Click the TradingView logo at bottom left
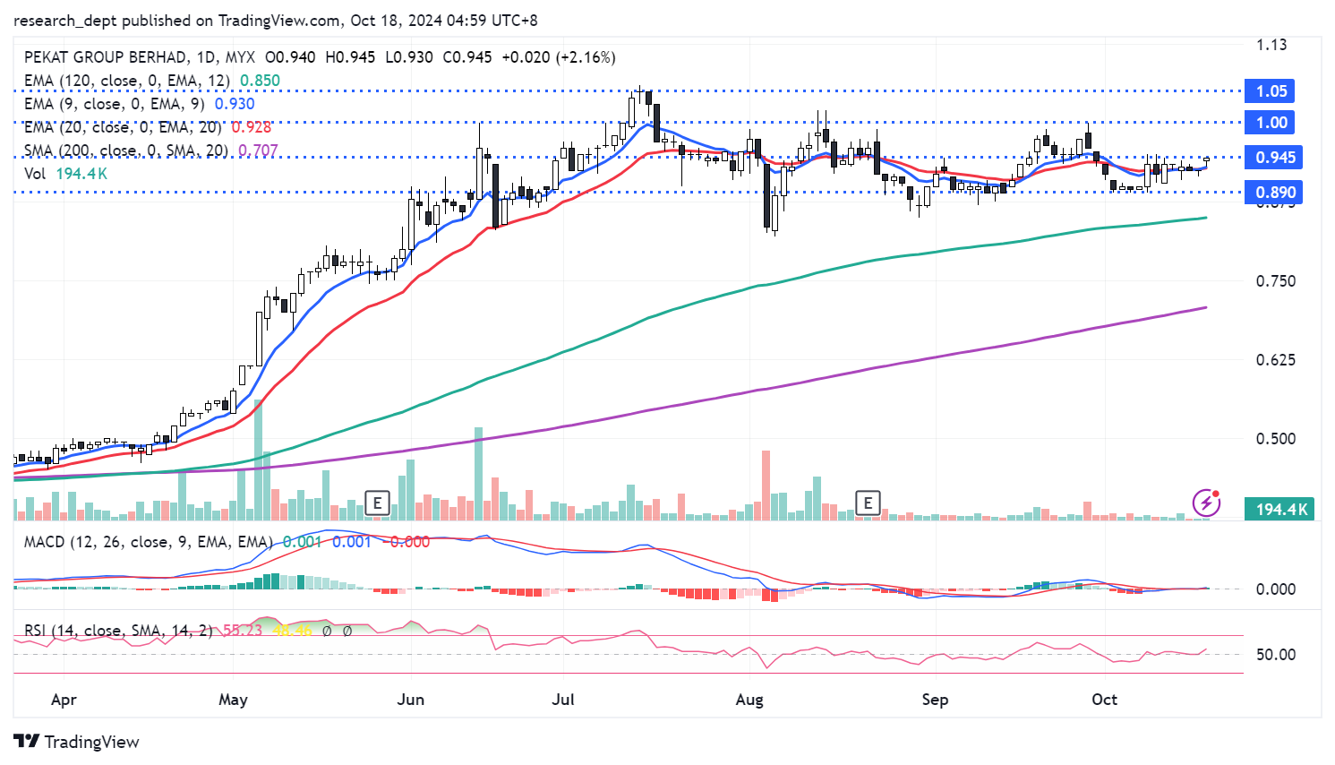This screenshot has width=1335, height=765. (x=77, y=742)
